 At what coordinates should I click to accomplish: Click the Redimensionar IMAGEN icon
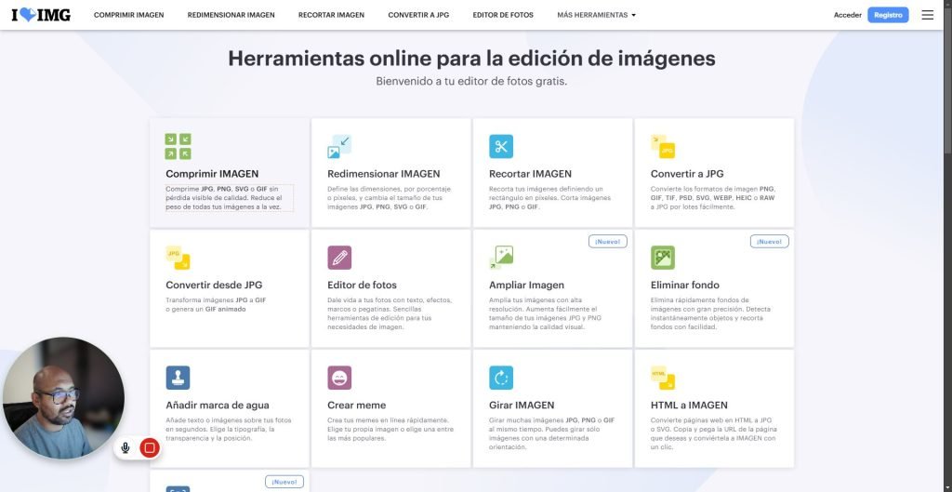coord(339,146)
